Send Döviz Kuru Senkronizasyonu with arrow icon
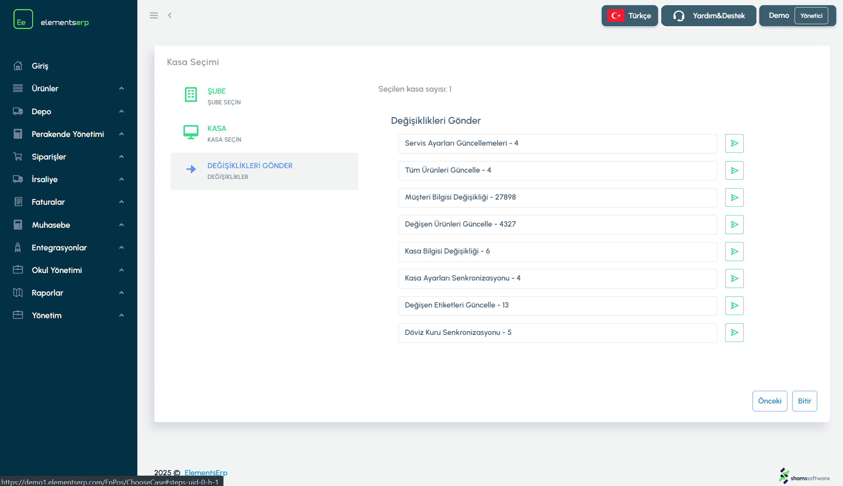 (734, 332)
